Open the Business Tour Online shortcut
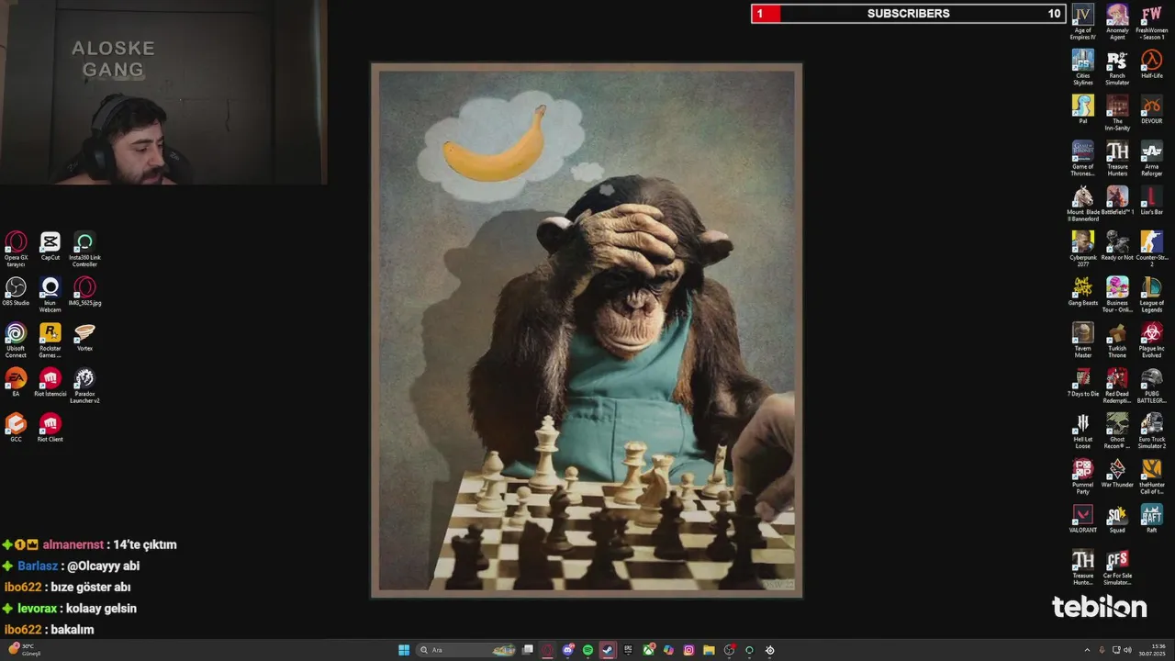This screenshot has width=1175, height=661. click(x=1117, y=295)
